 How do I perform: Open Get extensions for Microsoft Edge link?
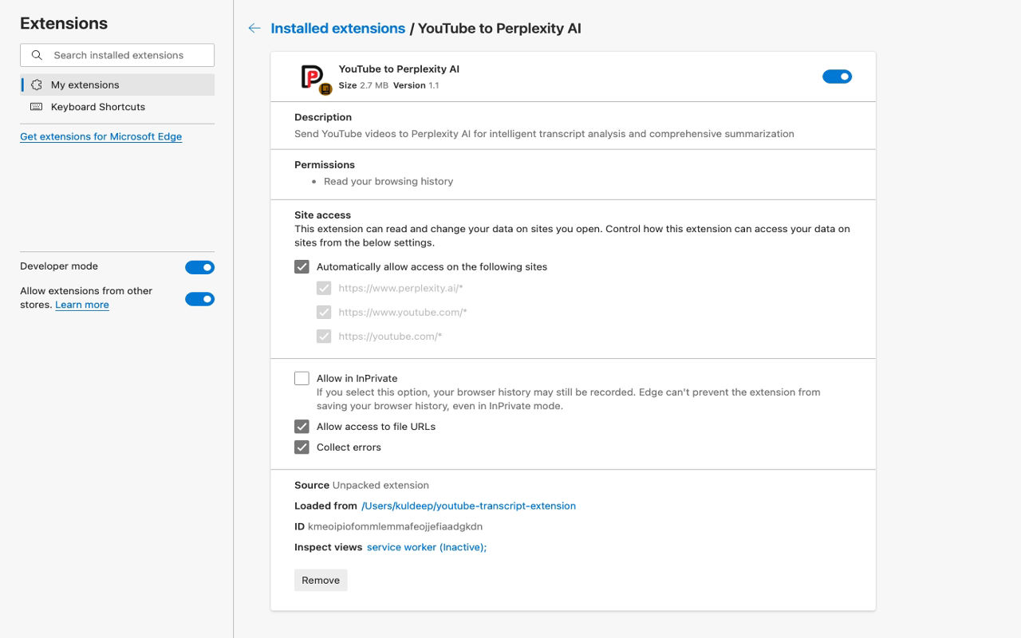coord(101,136)
